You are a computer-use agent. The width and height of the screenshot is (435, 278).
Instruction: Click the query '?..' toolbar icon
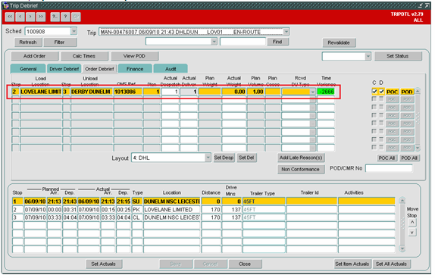(x=55, y=17)
